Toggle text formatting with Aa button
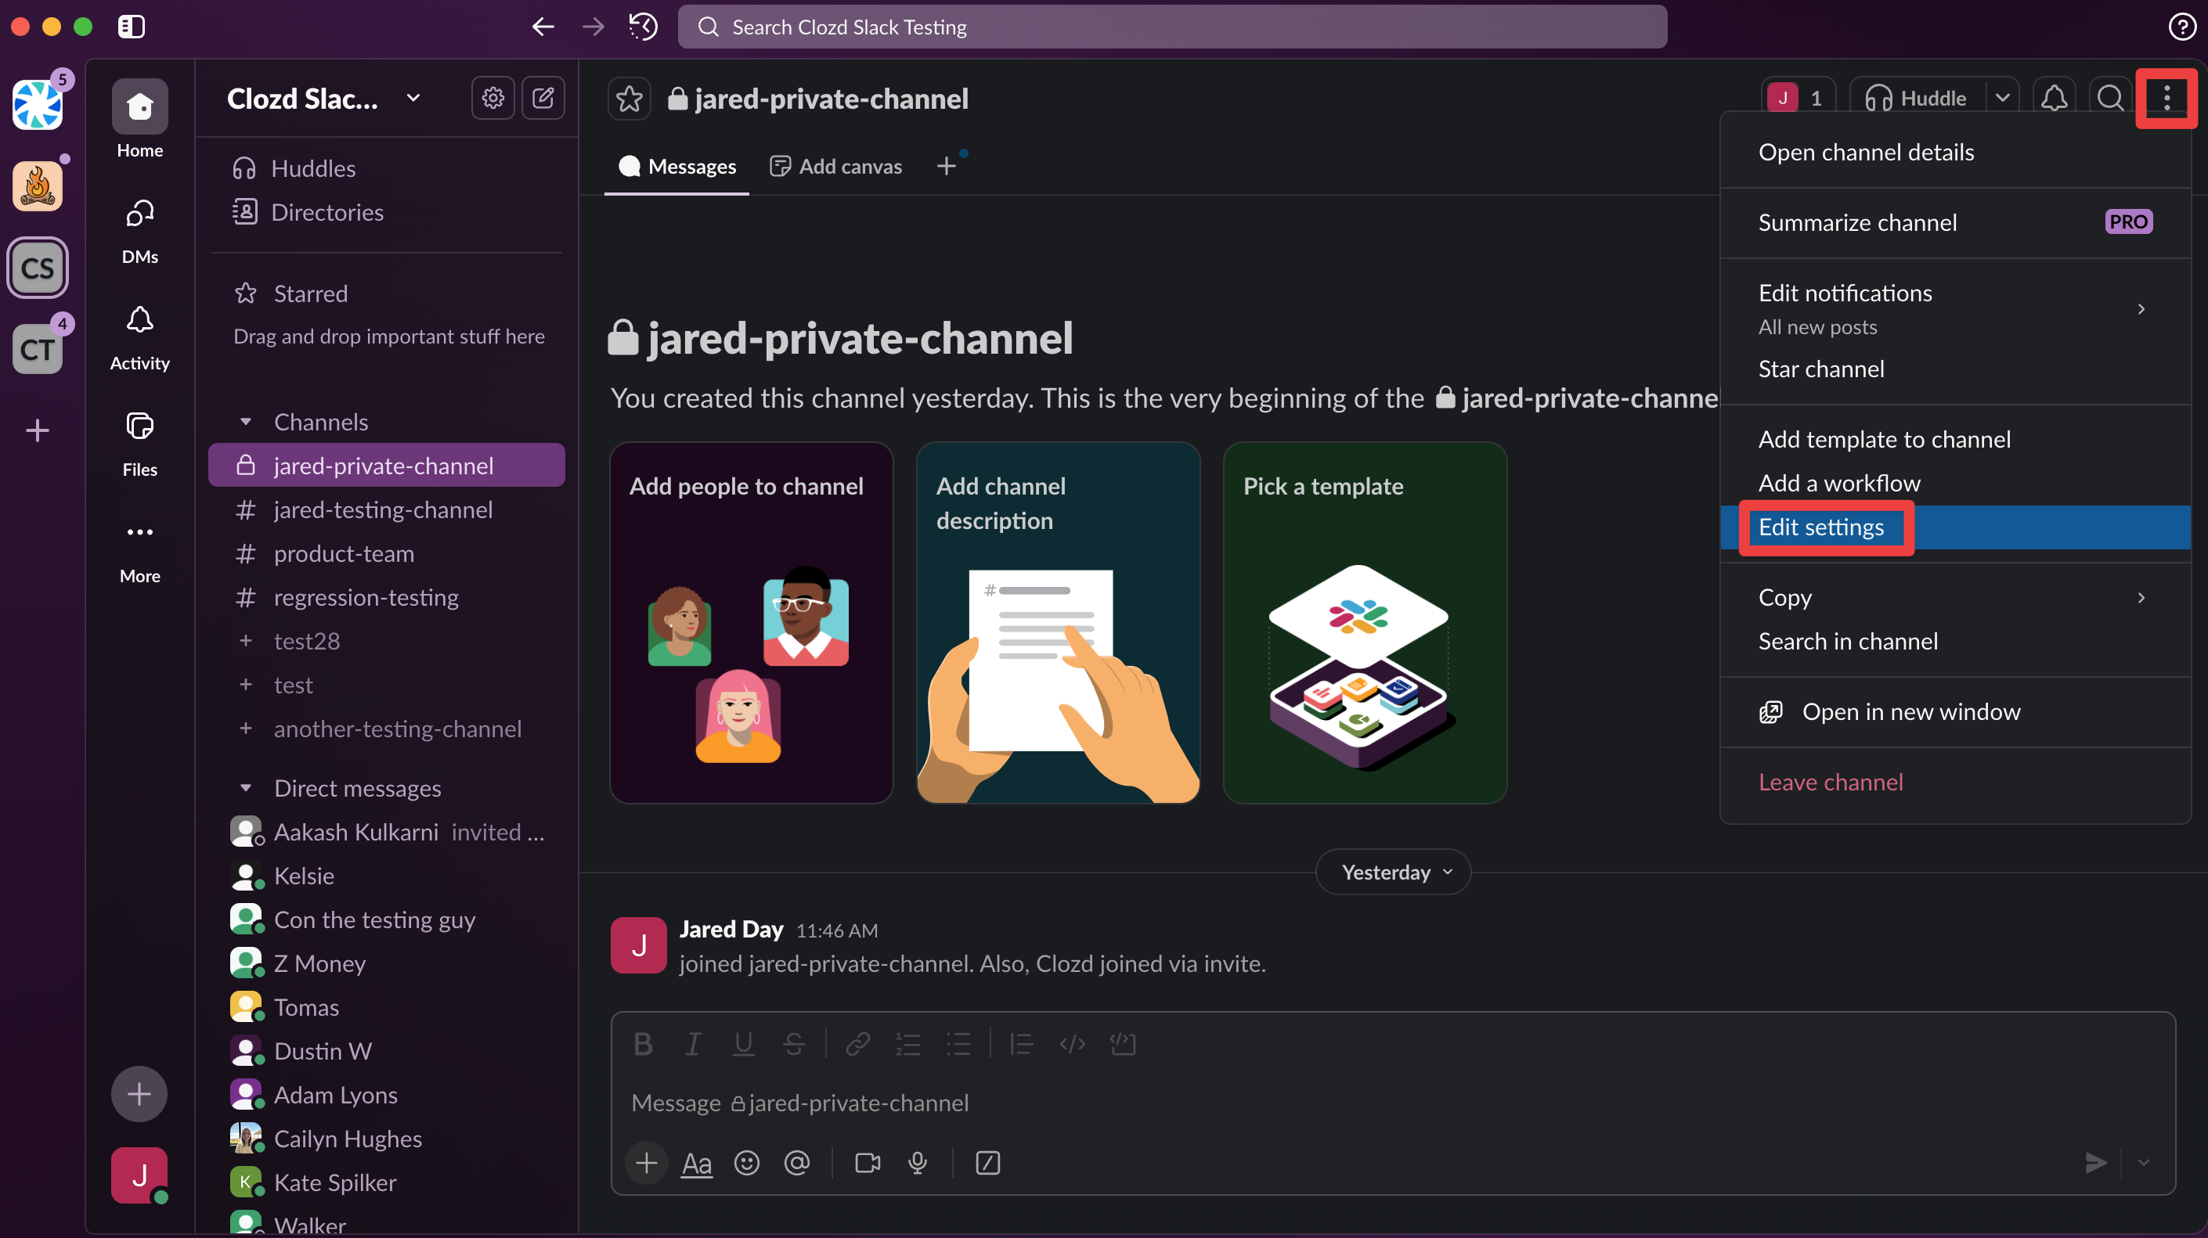 tap(696, 1163)
